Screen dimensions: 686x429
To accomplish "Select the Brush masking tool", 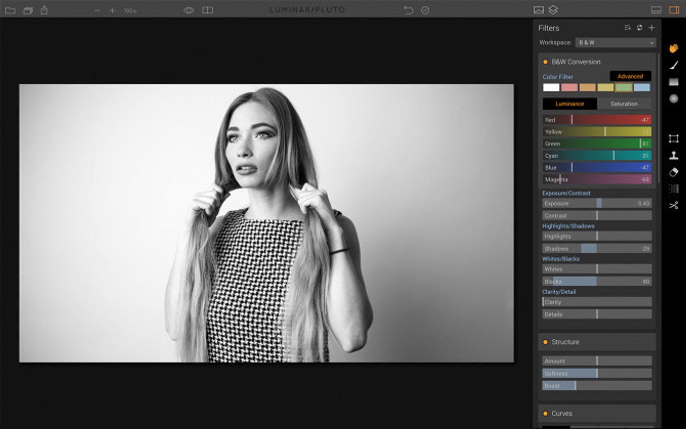I will pos(674,66).
